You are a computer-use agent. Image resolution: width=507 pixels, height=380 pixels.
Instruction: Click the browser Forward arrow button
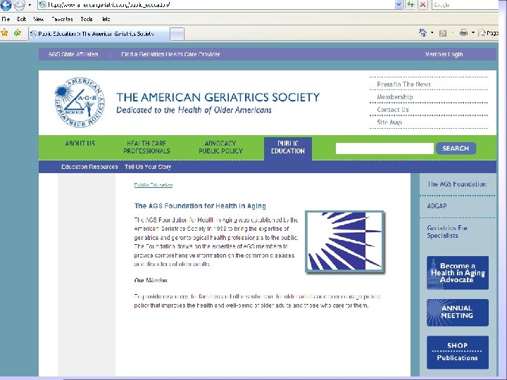(x=19, y=4)
